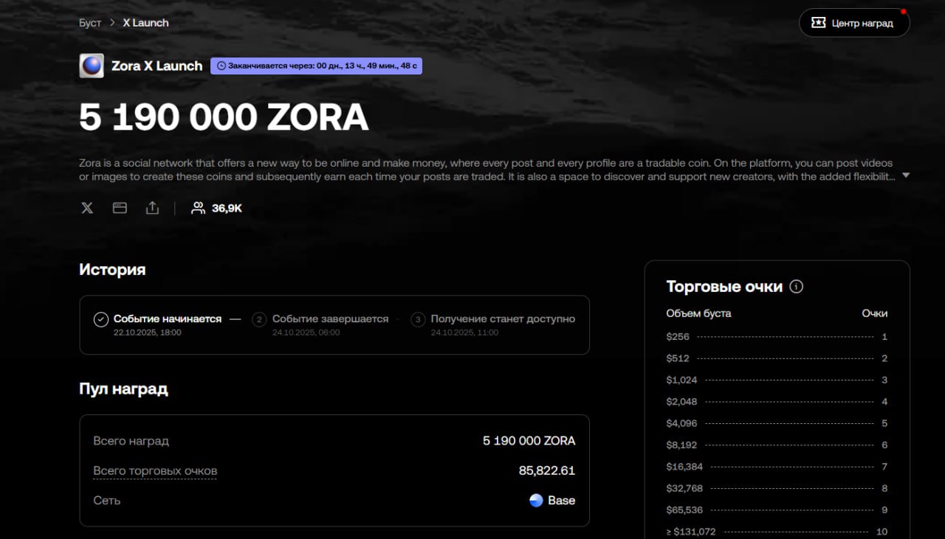Click the checkmark icon for Событие начинается
Viewport: 945px width, 539px height.
point(101,319)
